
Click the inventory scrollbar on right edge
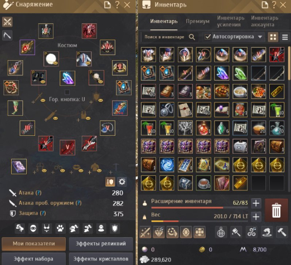pyautogui.click(x=289, y=63)
